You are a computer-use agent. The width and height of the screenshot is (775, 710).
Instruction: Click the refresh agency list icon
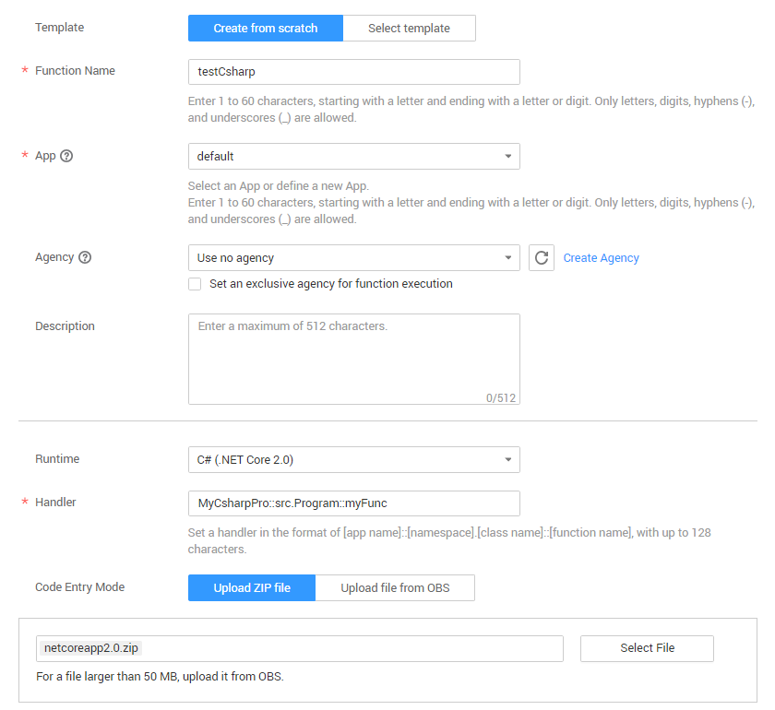[x=542, y=258]
